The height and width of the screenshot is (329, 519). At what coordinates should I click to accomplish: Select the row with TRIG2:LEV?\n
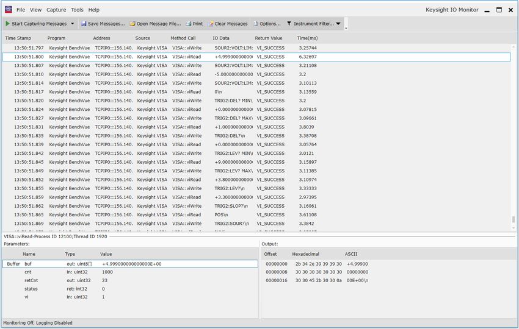point(256,188)
